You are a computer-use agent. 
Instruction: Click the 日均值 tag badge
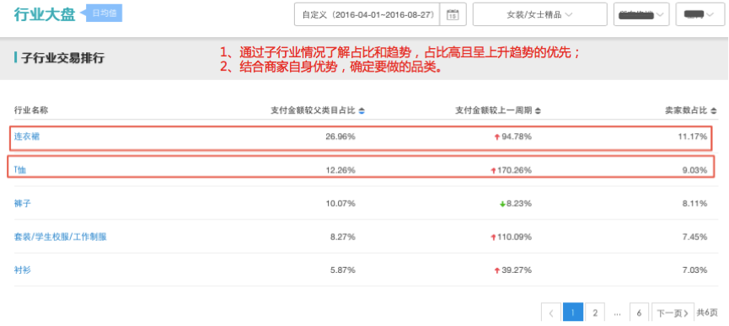(105, 13)
